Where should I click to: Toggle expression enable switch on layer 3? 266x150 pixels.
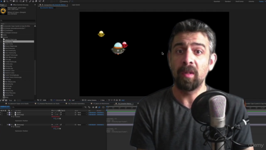(54, 129)
